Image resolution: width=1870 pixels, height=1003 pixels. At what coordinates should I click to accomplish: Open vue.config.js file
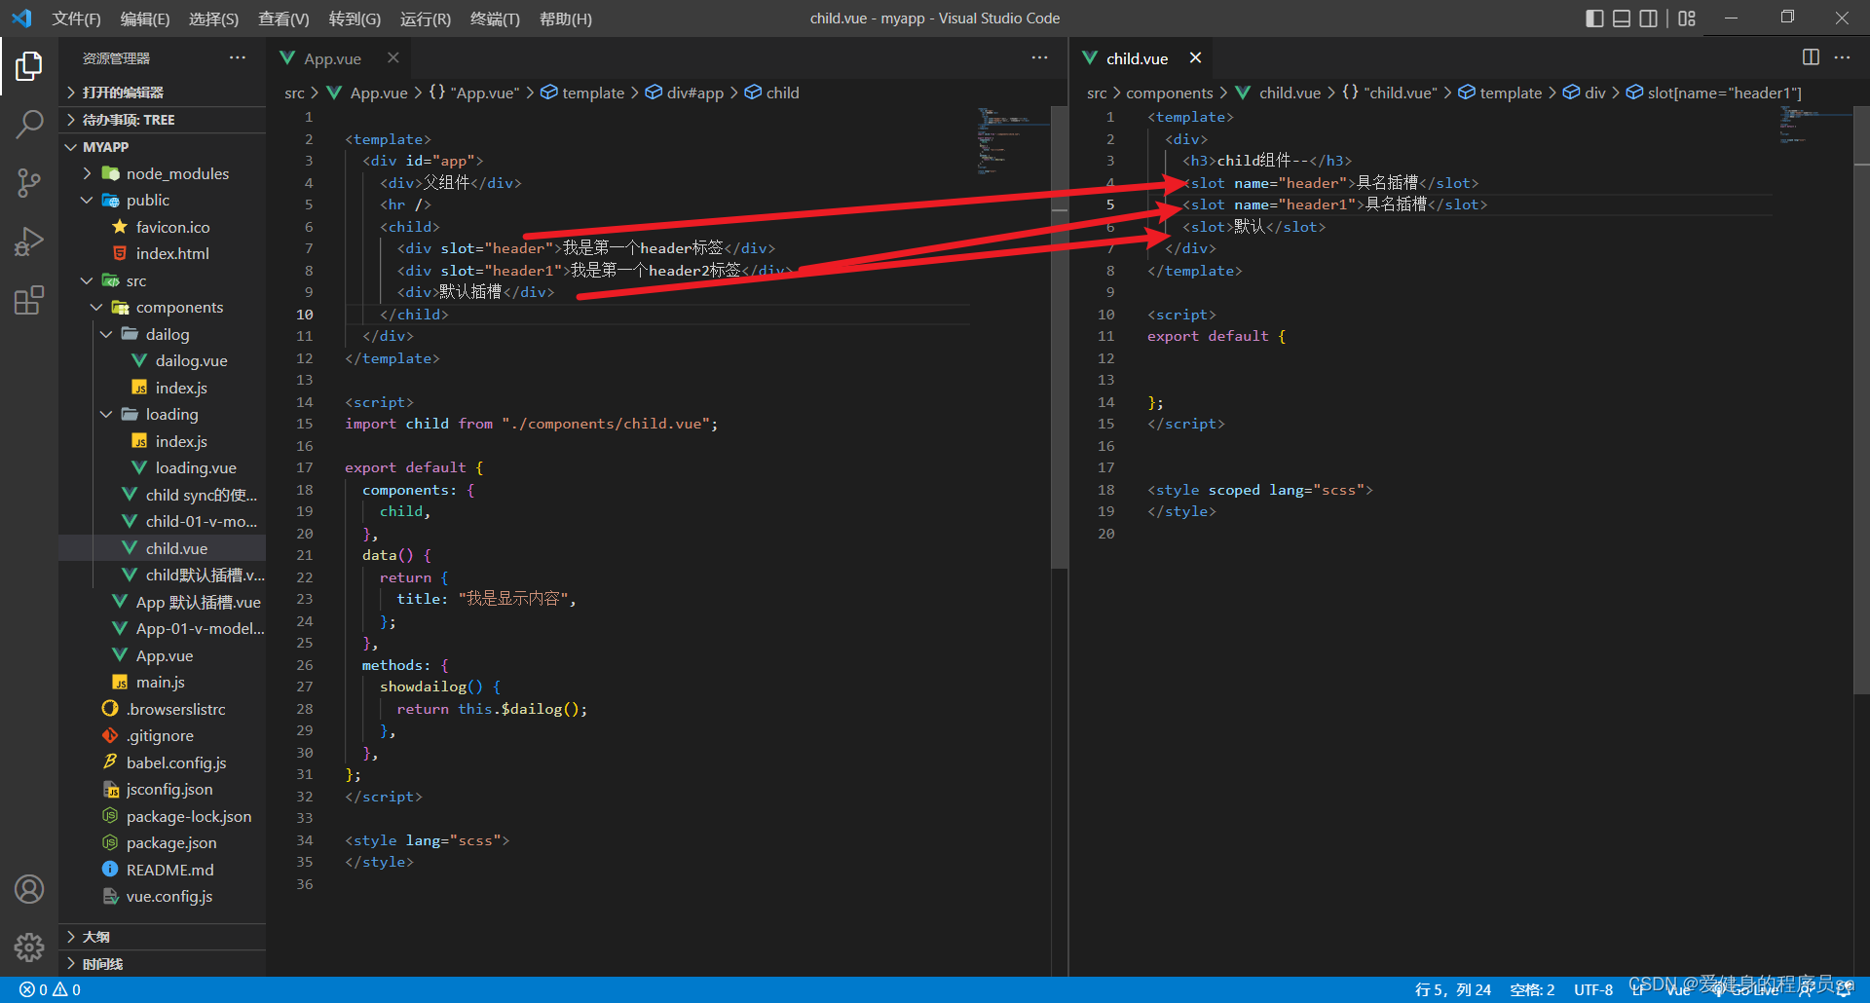[x=163, y=896]
